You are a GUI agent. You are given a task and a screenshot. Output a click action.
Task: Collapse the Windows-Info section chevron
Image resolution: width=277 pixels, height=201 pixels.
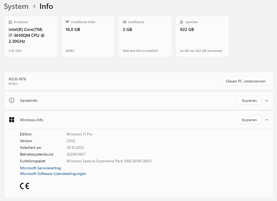click(x=267, y=120)
